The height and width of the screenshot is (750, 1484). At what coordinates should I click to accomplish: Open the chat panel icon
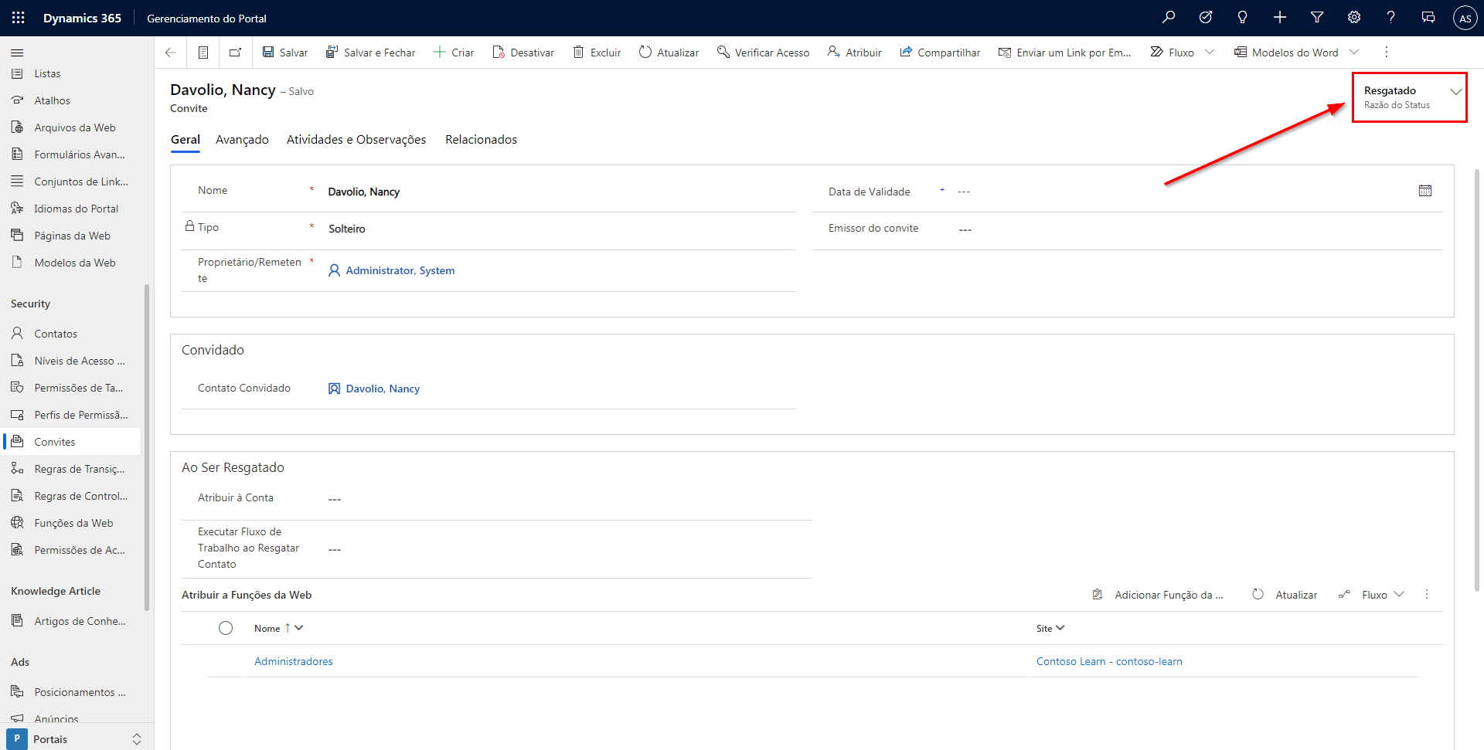[1428, 18]
